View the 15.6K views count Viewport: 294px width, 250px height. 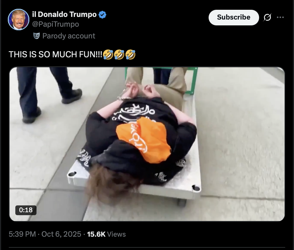(x=96, y=234)
